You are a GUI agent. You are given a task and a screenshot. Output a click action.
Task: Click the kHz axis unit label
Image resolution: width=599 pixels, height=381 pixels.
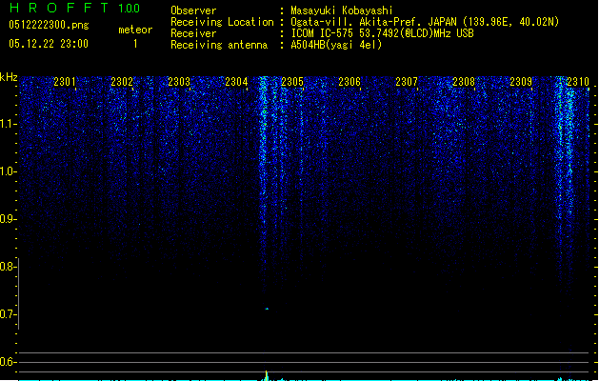[x=9, y=77]
